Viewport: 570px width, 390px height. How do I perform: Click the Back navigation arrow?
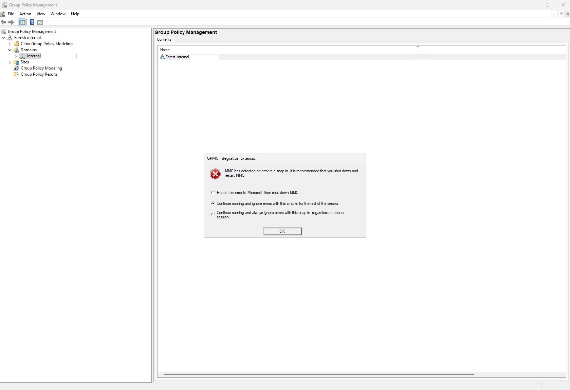[x=4, y=22]
